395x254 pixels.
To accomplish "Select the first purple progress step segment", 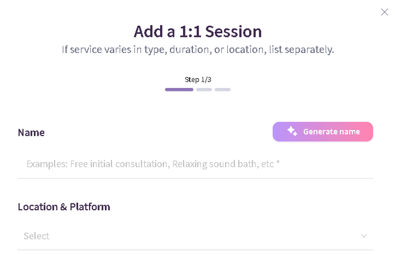I will coord(179,90).
